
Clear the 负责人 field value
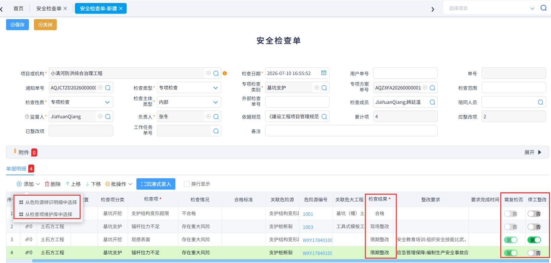(208, 116)
